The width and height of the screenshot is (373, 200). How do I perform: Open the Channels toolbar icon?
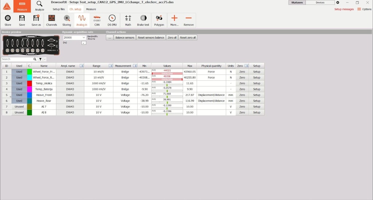pos(51,18)
